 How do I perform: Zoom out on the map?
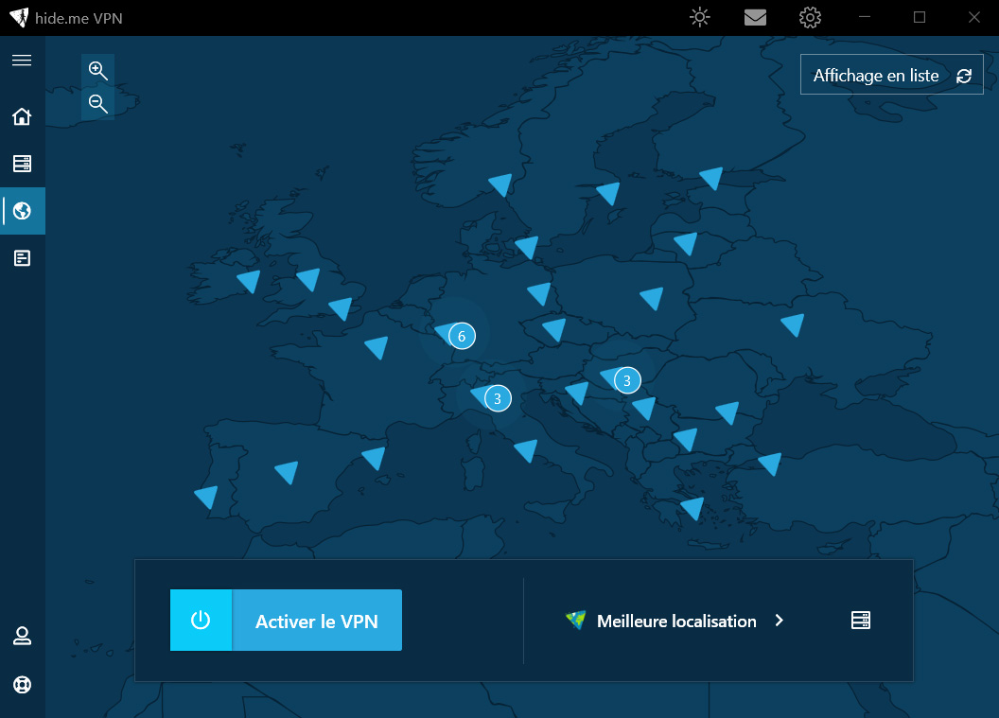click(x=97, y=103)
